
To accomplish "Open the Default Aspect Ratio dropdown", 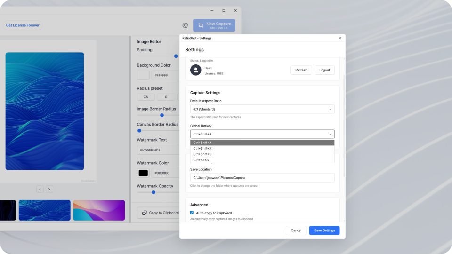I will click(262, 109).
